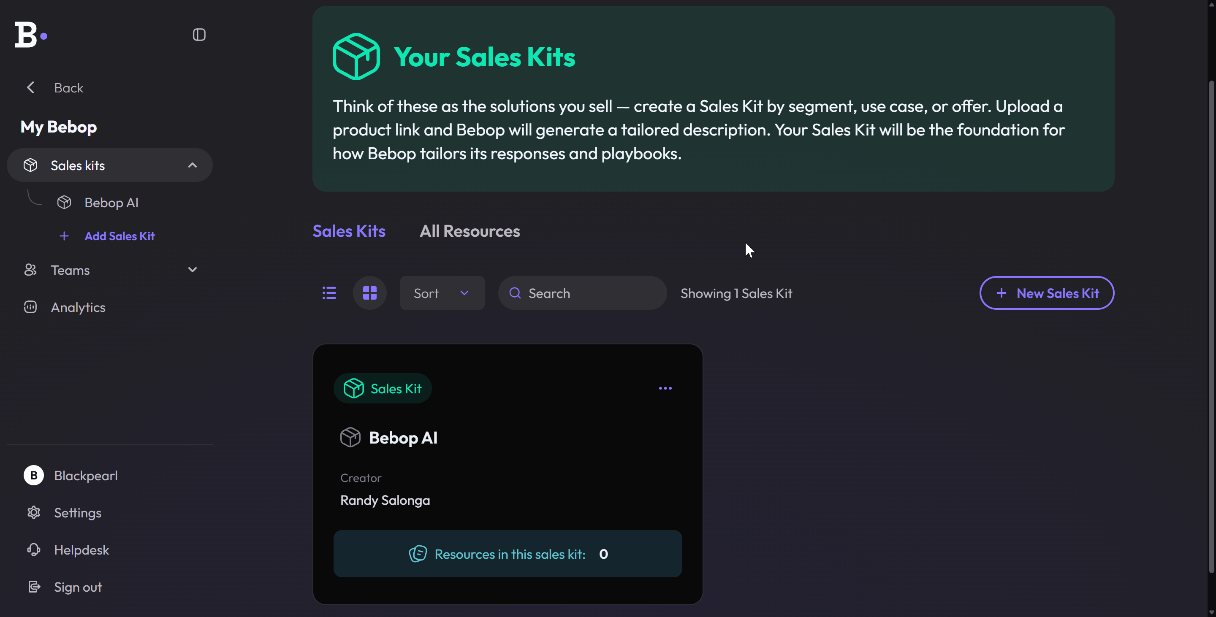Collapse the Sales kits section

[x=192, y=165]
